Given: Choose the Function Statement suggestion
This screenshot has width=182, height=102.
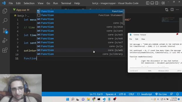Looking at the screenshot, I should click(x=80, y=15).
